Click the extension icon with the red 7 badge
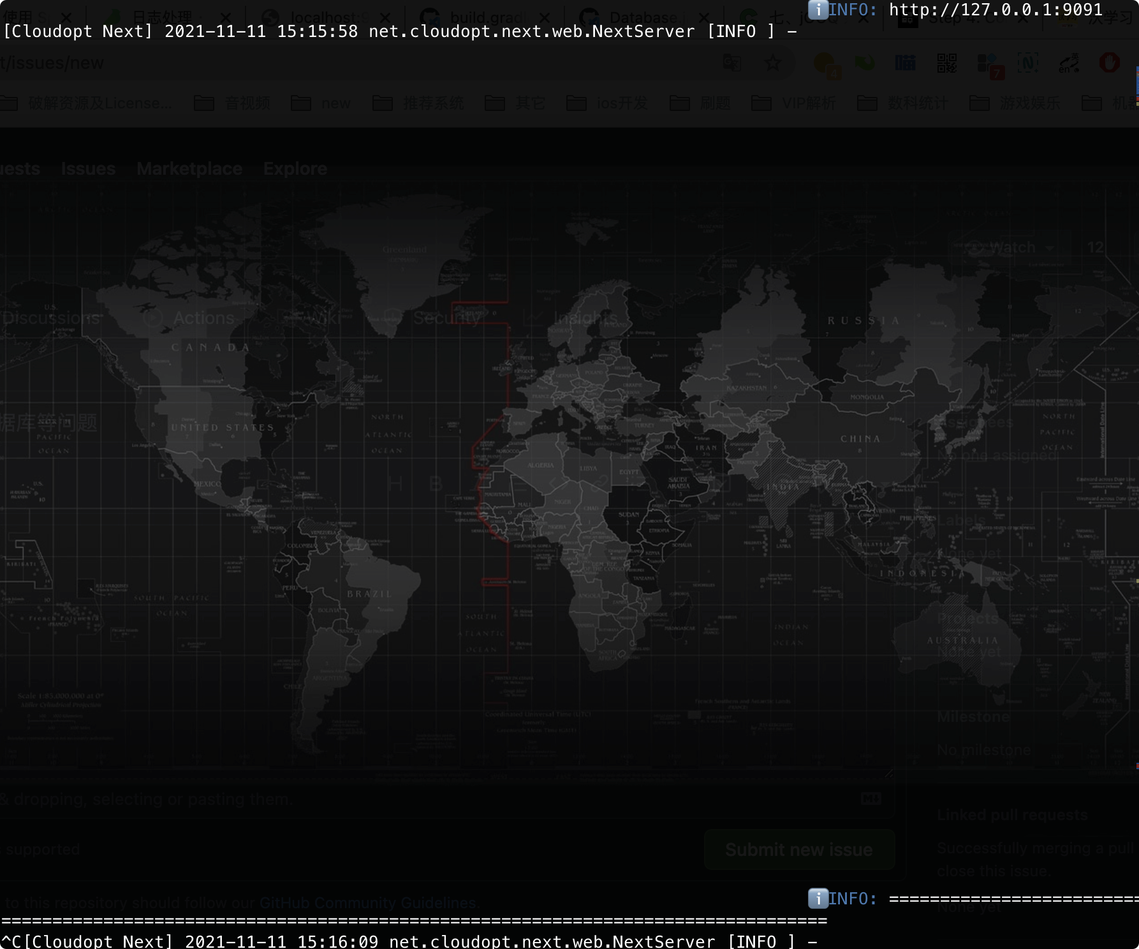Image resolution: width=1139 pixels, height=949 pixels. pyautogui.click(x=989, y=66)
